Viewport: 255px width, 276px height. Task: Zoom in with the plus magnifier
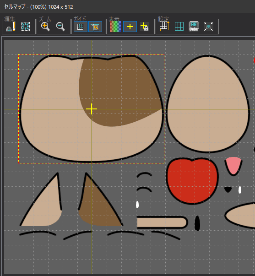point(45,27)
